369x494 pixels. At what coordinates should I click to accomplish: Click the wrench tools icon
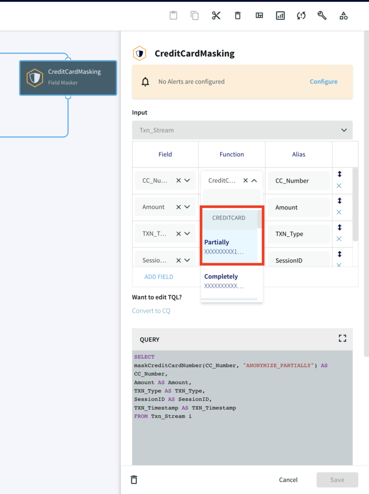(x=322, y=15)
